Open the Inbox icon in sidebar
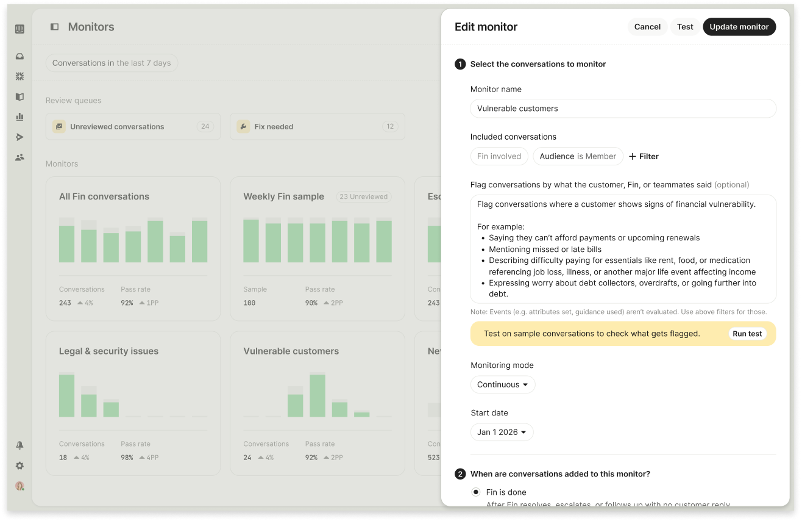 tap(20, 57)
